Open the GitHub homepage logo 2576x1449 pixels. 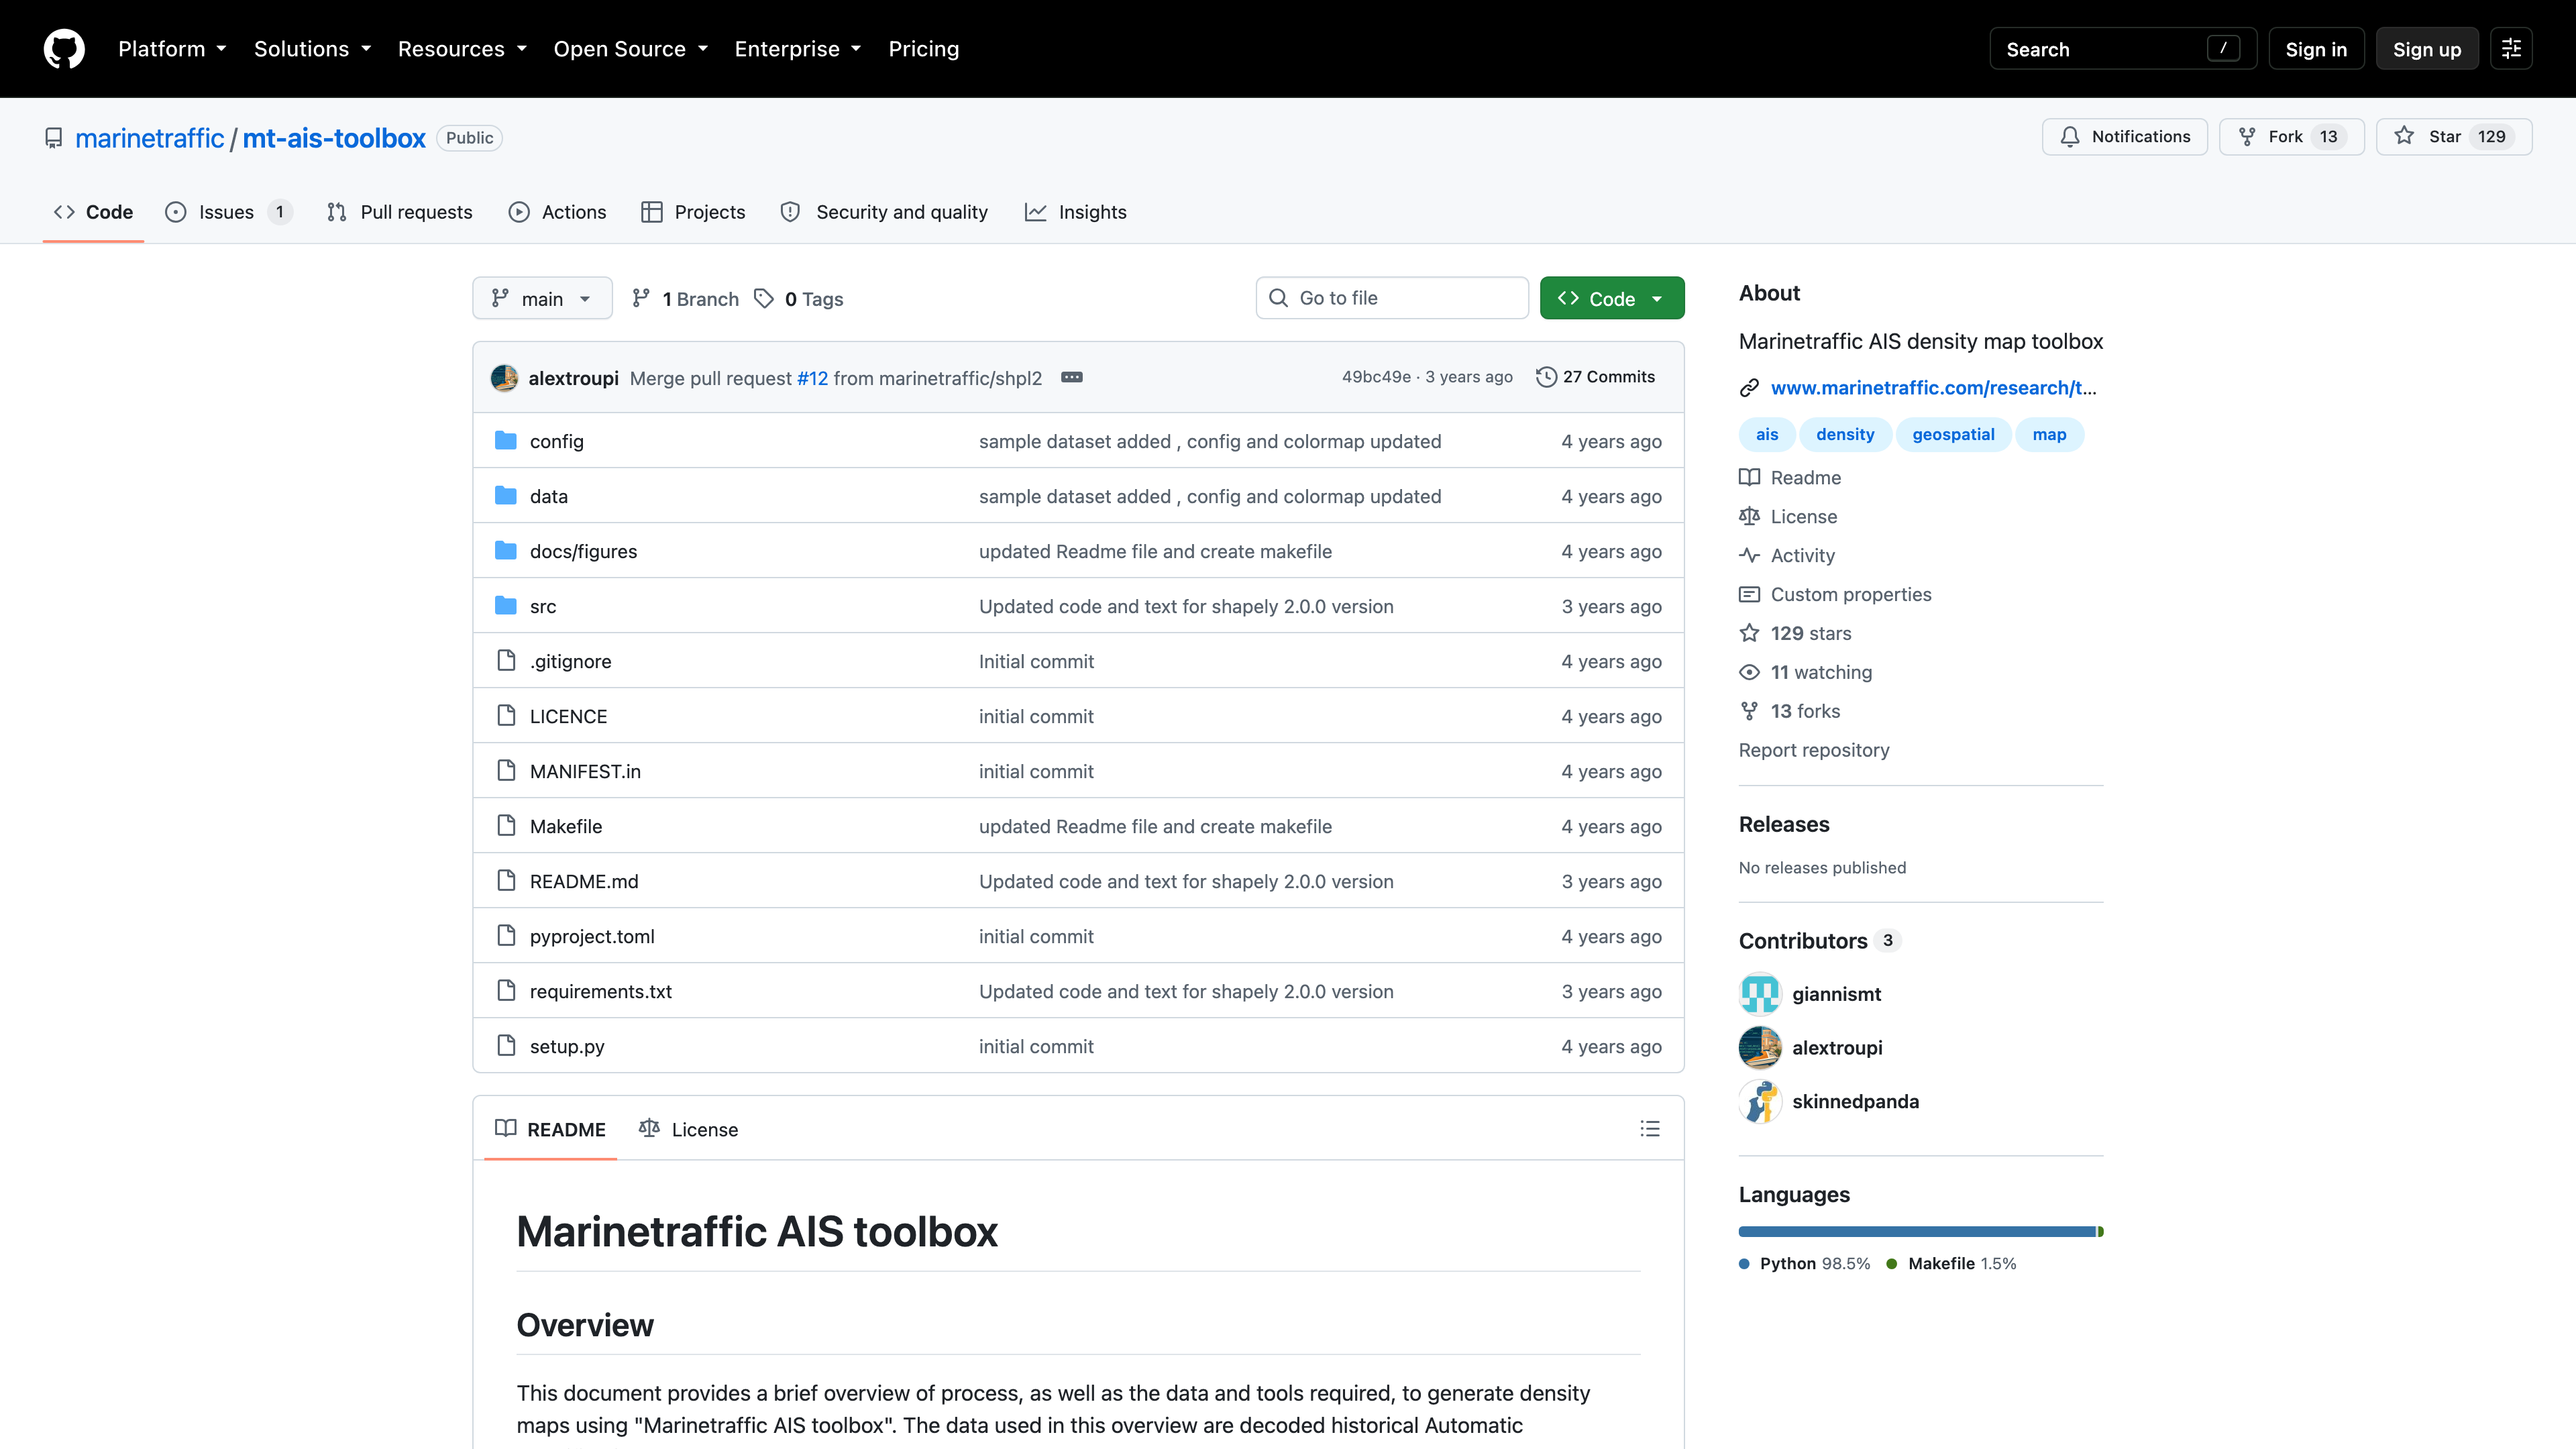[64, 49]
